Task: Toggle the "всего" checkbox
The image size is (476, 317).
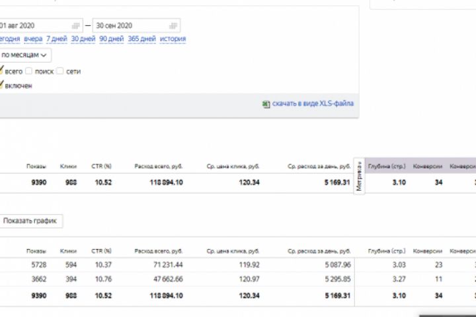Action: (2, 71)
